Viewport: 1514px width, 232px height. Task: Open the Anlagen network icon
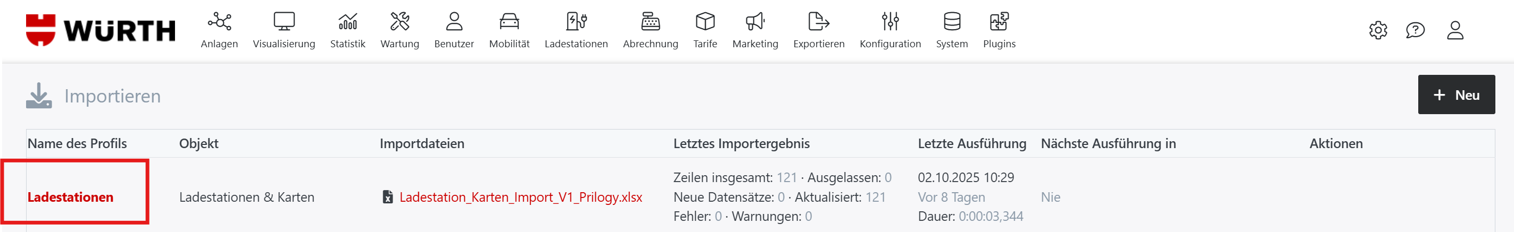pyautogui.click(x=219, y=22)
